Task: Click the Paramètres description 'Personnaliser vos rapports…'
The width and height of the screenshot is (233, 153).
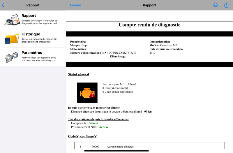Action: tap(40, 59)
